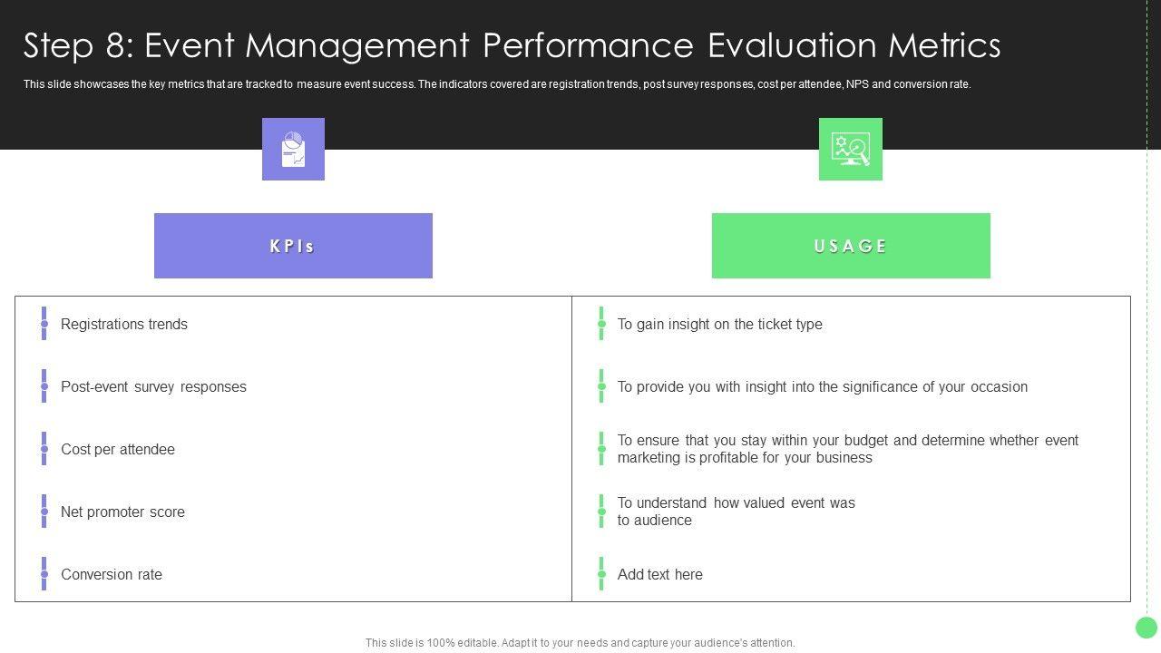Click the green circle in bottom-right corner
1161x653 pixels.
point(1146,628)
